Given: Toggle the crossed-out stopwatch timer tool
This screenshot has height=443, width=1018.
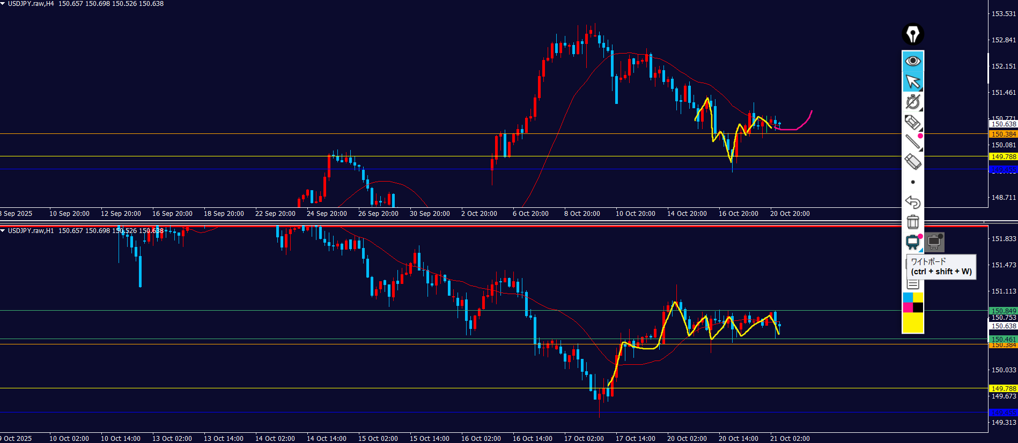Looking at the screenshot, I should click(x=912, y=102).
